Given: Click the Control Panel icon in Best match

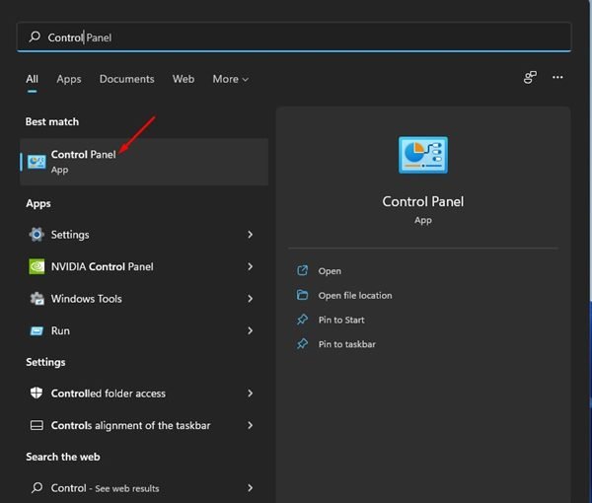Looking at the screenshot, I should coord(37,162).
